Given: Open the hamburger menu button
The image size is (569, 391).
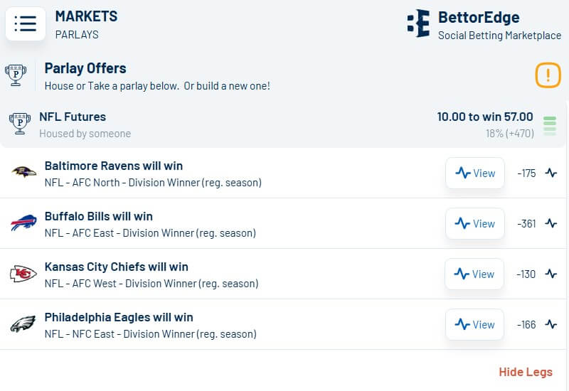Looking at the screenshot, I should click(26, 23).
